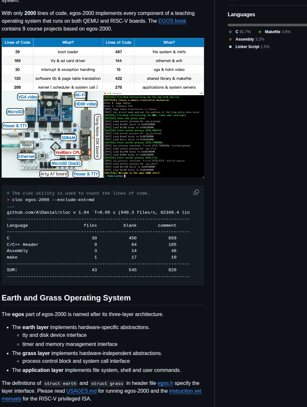
Task: Click the 'interrupt & exception handling' cell
Action: coord(68,70)
